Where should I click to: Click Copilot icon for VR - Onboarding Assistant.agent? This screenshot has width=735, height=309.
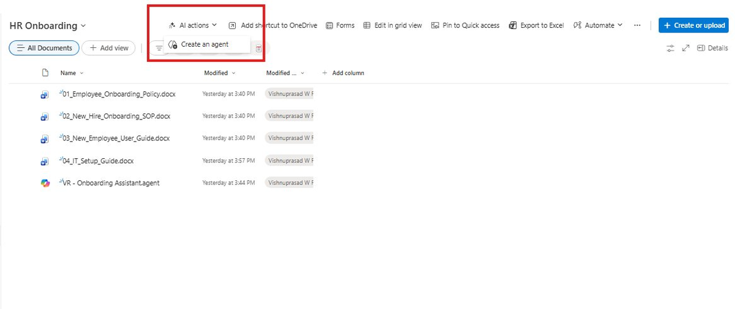tap(45, 183)
